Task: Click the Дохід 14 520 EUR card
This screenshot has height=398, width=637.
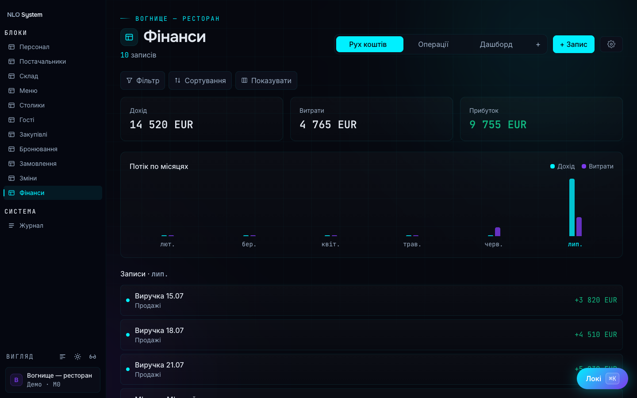Action: tap(202, 119)
